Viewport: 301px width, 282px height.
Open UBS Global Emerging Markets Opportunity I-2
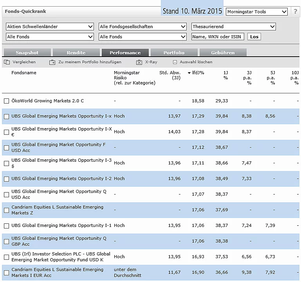(x=61, y=178)
